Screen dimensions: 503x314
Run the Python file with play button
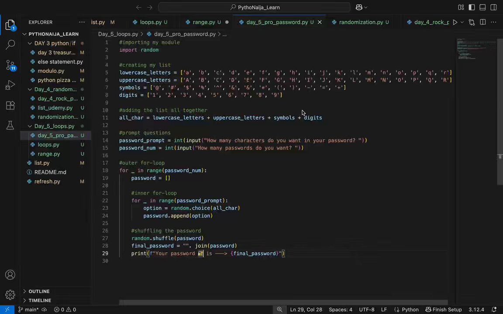(455, 22)
